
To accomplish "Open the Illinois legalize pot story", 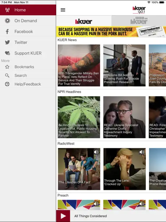I will click(79, 117).
